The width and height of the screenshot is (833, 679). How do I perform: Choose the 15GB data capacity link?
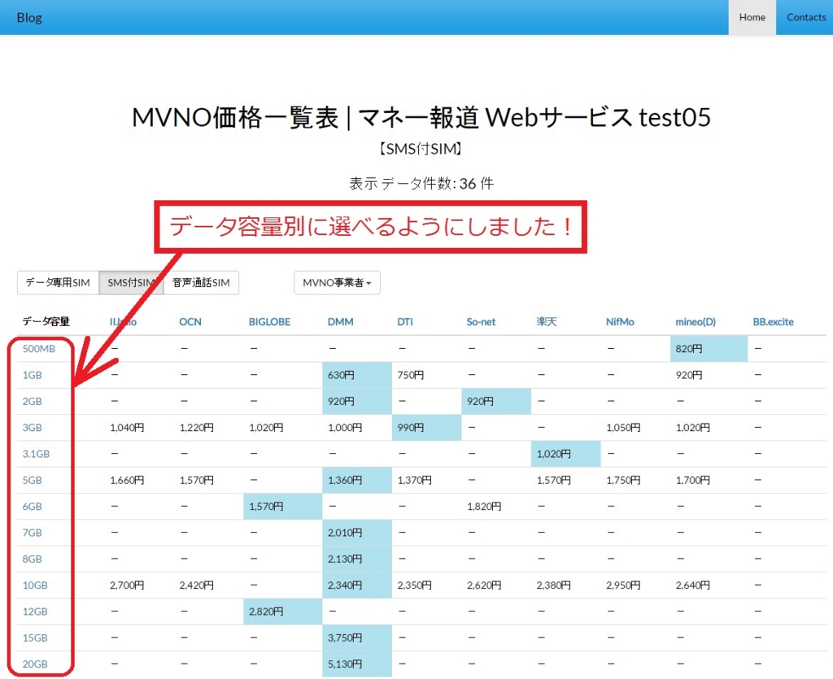[x=35, y=638]
